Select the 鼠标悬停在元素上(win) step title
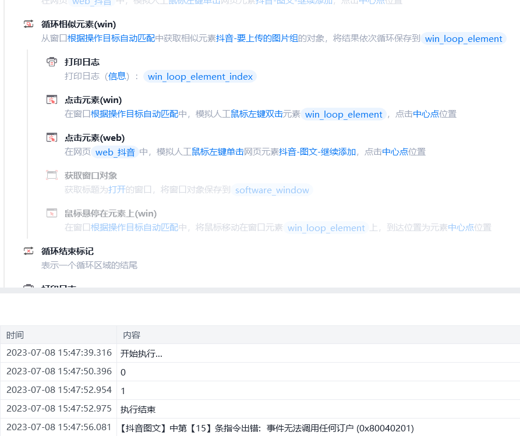Viewport: 520px width, 436px height. click(111, 214)
